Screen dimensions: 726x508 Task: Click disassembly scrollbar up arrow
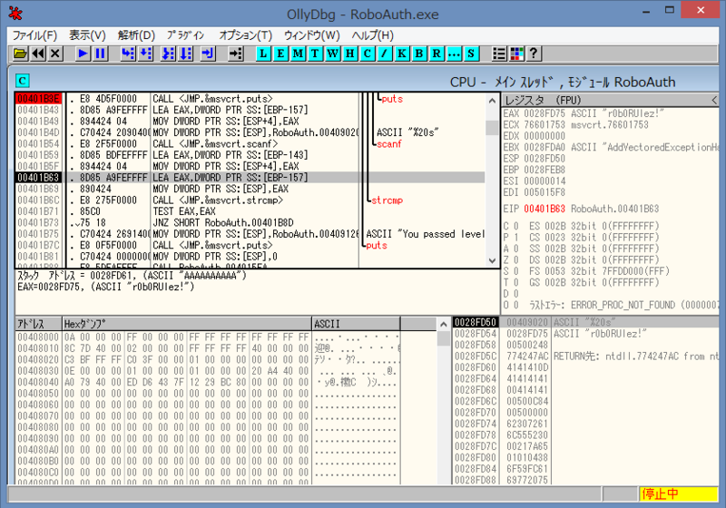click(492, 101)
